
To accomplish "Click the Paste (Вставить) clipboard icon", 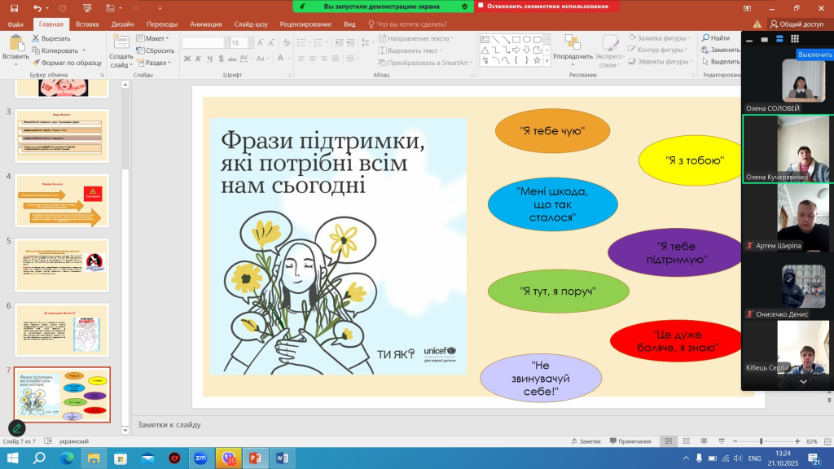I will click(16, 44).
